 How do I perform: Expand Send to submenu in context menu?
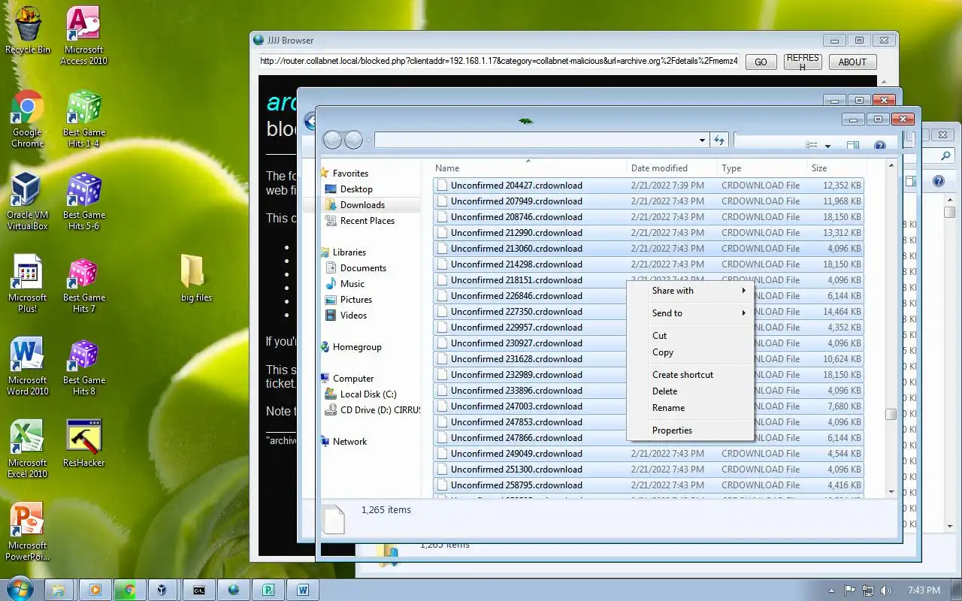click(x=690, y=313)
